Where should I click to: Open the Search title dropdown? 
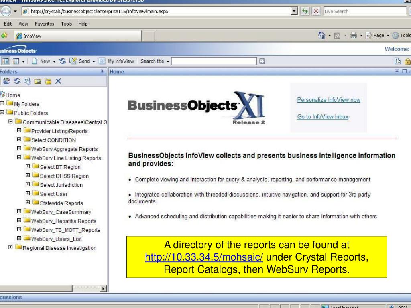pyautogui.click(x=168, y=61)
